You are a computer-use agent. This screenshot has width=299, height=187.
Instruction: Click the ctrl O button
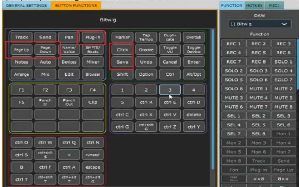pyautogui.click(x=21, y=142)
